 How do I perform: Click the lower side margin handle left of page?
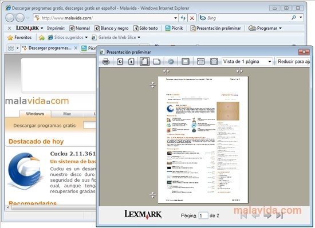point(153,195)
